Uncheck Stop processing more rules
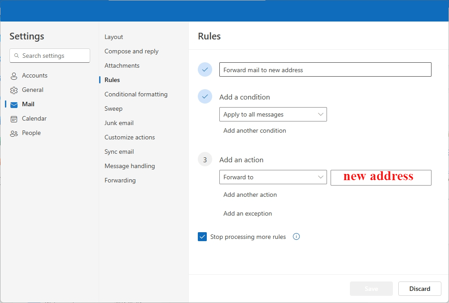The width and height of the screenshot is (449, 303). (x=202, y=237)
